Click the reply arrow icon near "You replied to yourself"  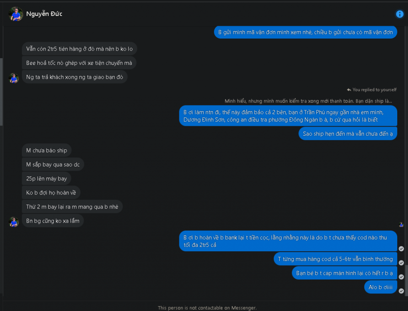349,90
